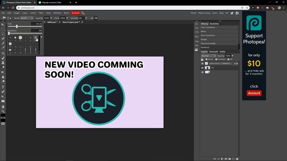Open the brush Mode dropdown
This screenshot has width=287, height=161.
click(x=27, y=18)
